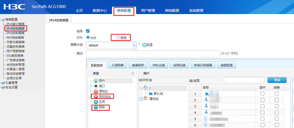Open the 主页 top menu

click(x=79, y=11)
